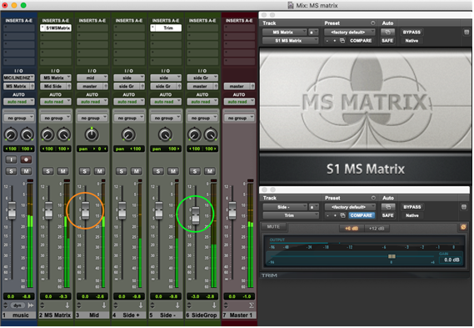Open no group menu on Mid track

92,118
